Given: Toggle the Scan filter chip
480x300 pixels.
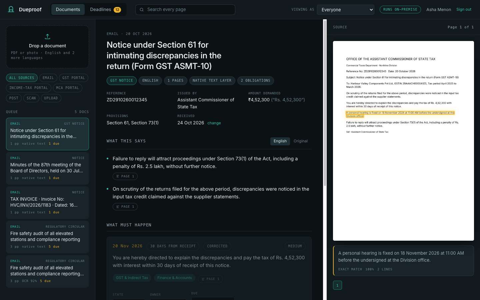Looking at the screenshot, I should [31, 98].
